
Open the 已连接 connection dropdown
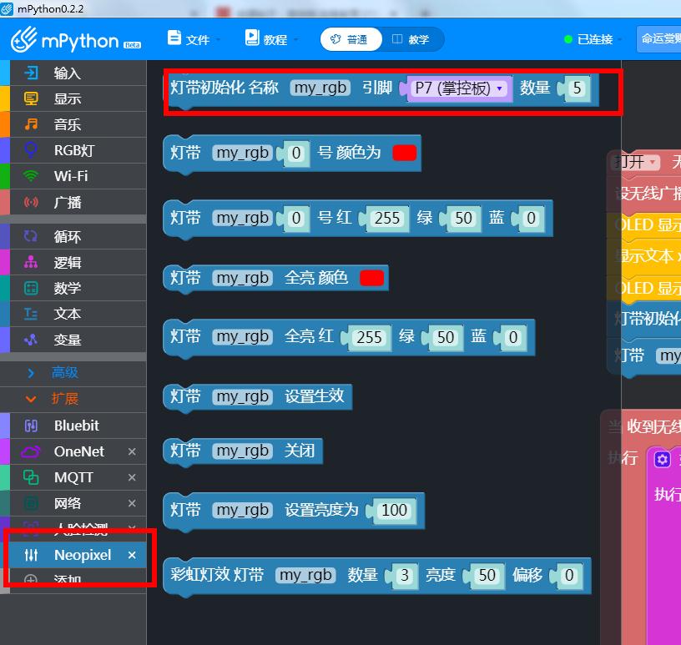pos(594,39)
